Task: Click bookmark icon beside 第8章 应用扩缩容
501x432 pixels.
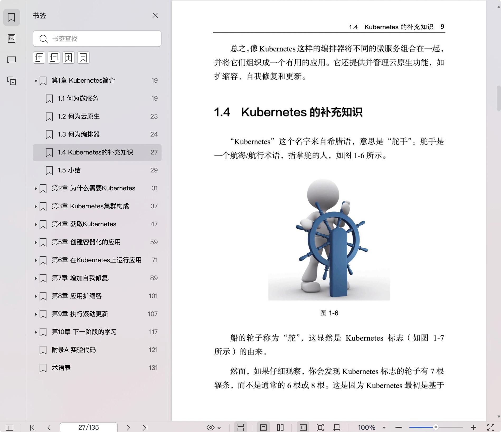Action: [43, 296]
